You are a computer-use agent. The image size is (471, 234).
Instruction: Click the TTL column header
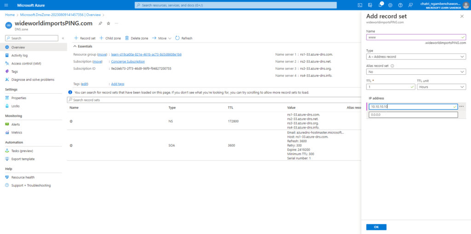tap(231, 107)
